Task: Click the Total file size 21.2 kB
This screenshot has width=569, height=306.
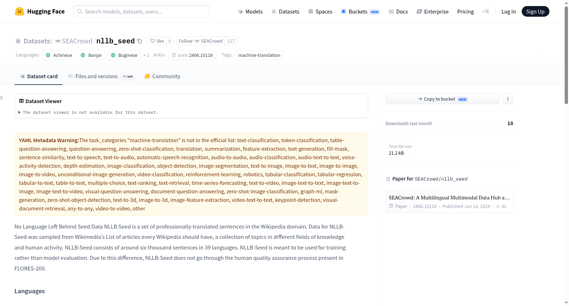Action: click(x=400, y=150)
